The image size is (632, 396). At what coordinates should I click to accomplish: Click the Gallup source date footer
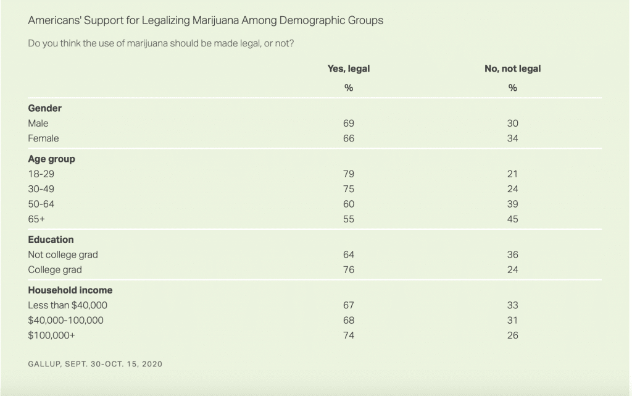pos(95,364)
